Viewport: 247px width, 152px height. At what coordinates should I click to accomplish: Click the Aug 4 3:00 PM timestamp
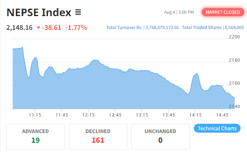pyautogui.click(x=179, y=12)
